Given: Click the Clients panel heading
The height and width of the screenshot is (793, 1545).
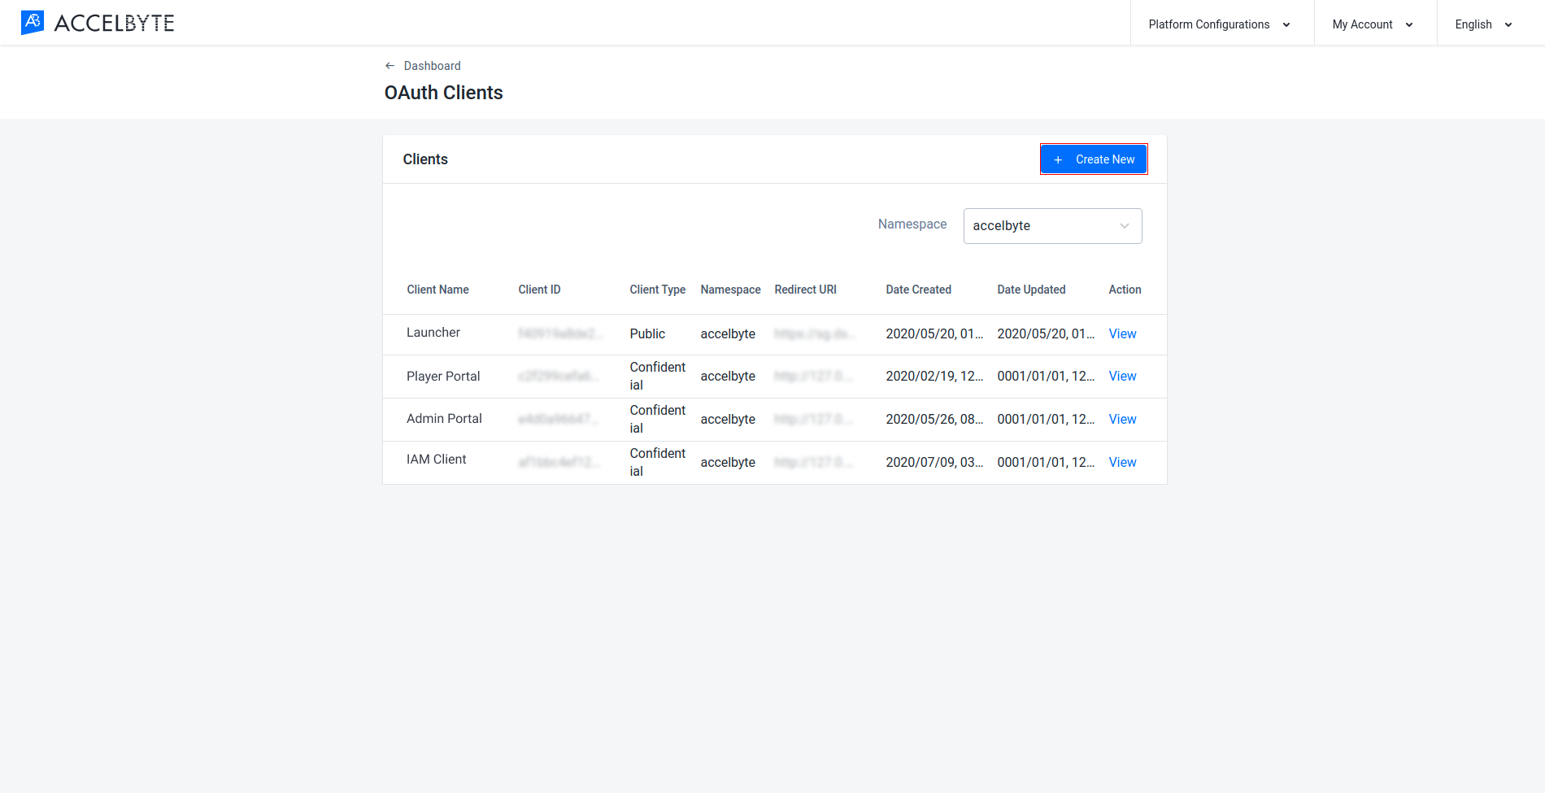Looking at the screenshot, I should click(425, 159).
